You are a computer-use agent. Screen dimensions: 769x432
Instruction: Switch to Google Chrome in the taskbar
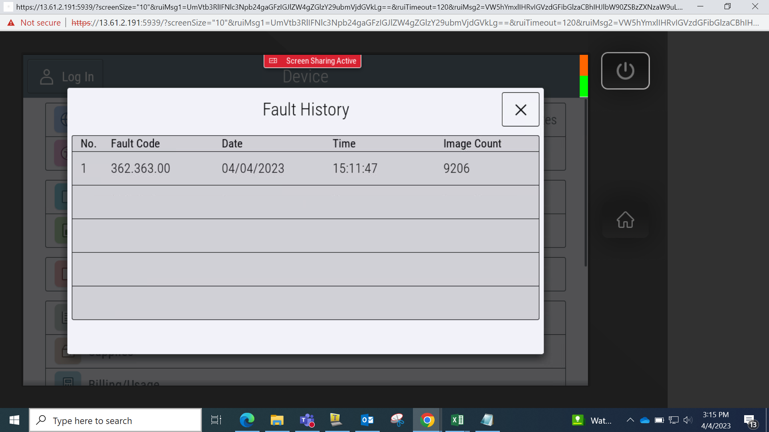pyautogui.click(x=427, y=420)
